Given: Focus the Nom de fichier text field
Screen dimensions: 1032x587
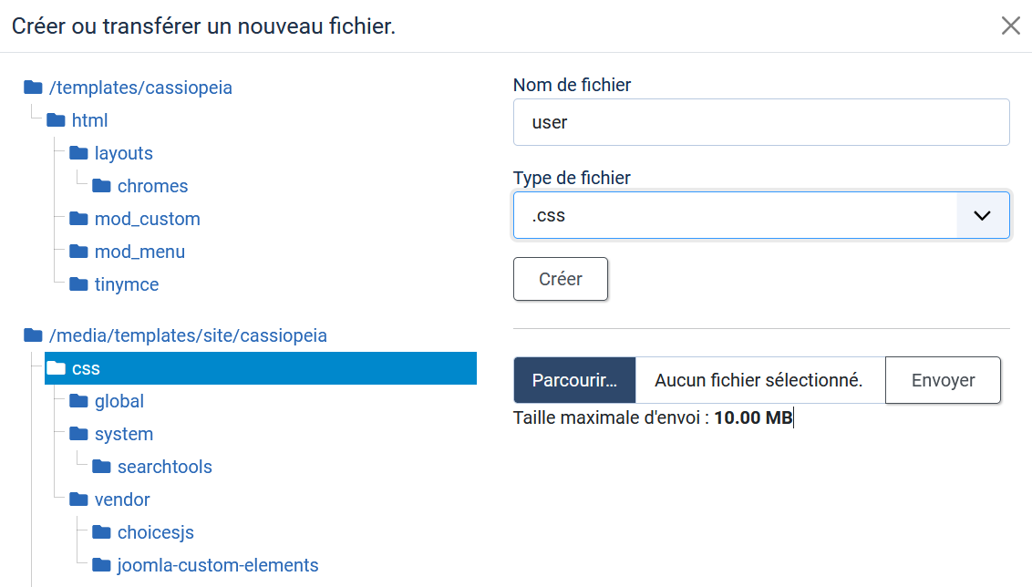Looking at the screenshot, I should coord(761,122).
